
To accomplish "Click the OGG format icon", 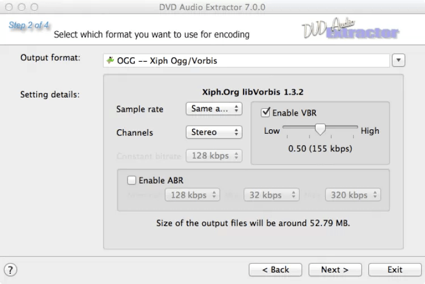I will (110, 60).
